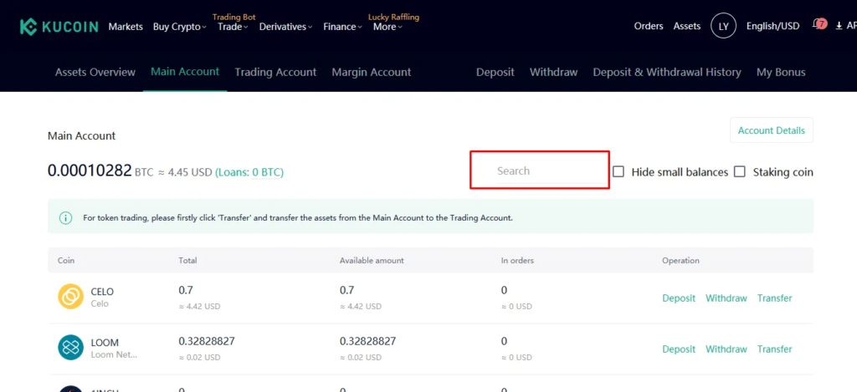The height and width of the screenshot is (392, 857).
Task: Open the Derivatives dropdown menu
Action: (x=286, y=26)
